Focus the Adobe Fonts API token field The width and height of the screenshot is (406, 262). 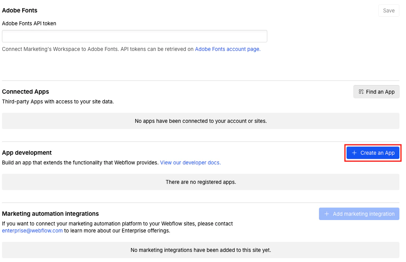[x=134, y=36]
